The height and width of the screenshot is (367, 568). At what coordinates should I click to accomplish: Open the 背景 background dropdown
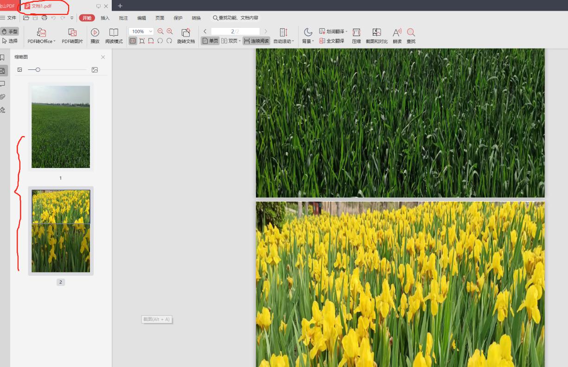308,36
